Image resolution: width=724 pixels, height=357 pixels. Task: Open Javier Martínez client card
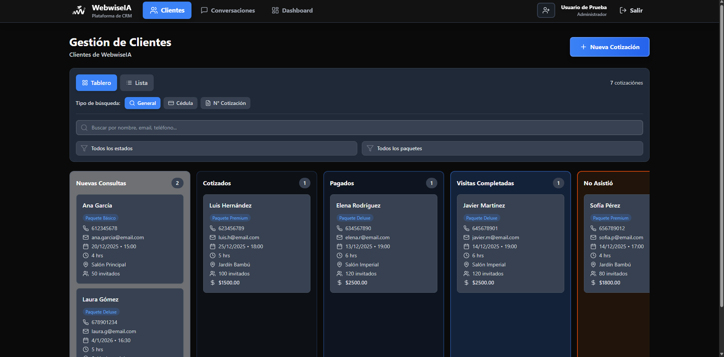[510, 244]
